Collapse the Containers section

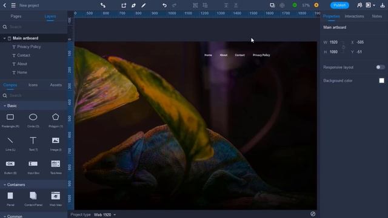pos(5,185)
